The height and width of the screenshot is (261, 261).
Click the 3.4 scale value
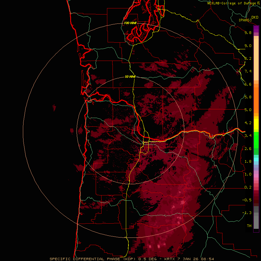pos(248,136)
